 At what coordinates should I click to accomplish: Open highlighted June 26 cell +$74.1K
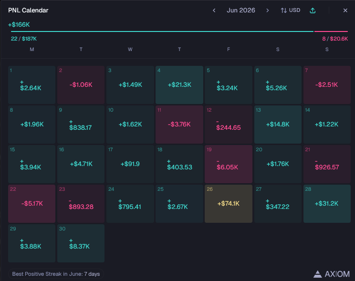tap(229, 204)
